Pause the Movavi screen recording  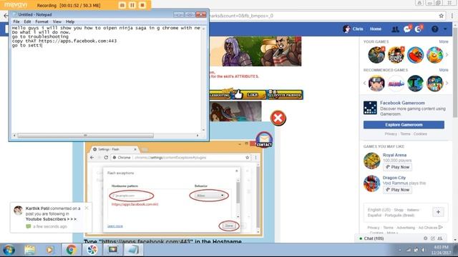click(x=132, y=5)
